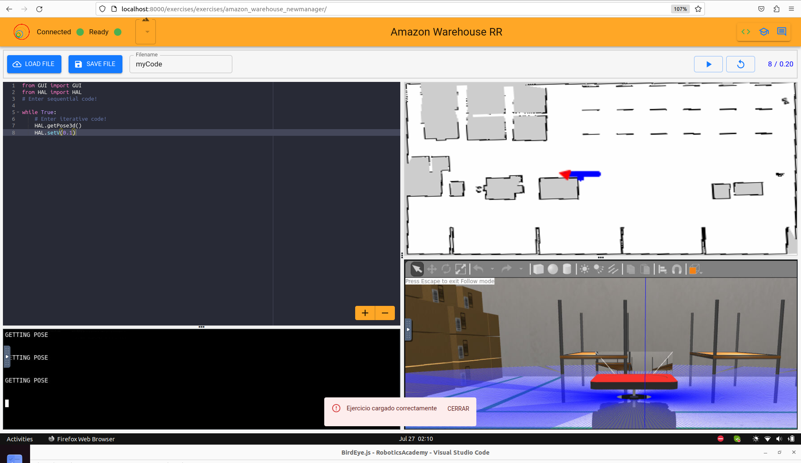
Task: Dismiss the notification with CERRAR
Action: [458, 409]
